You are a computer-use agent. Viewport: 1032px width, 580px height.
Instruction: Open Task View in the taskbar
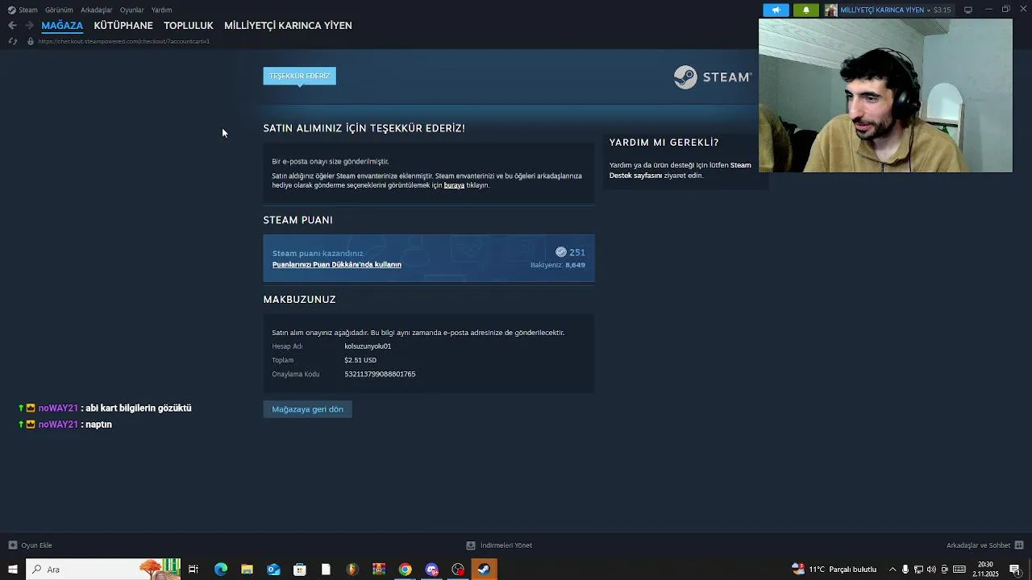[193, 570]
